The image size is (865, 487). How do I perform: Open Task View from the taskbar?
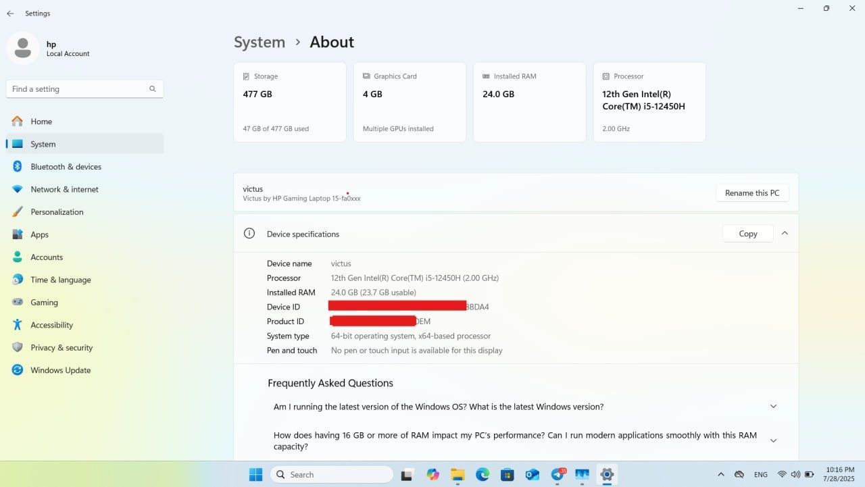pyautogui.click(x=407, y=475)
